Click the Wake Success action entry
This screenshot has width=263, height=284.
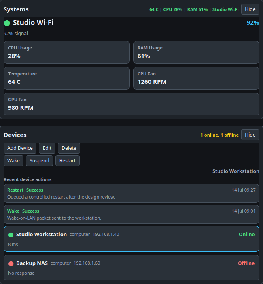[131, 214]
